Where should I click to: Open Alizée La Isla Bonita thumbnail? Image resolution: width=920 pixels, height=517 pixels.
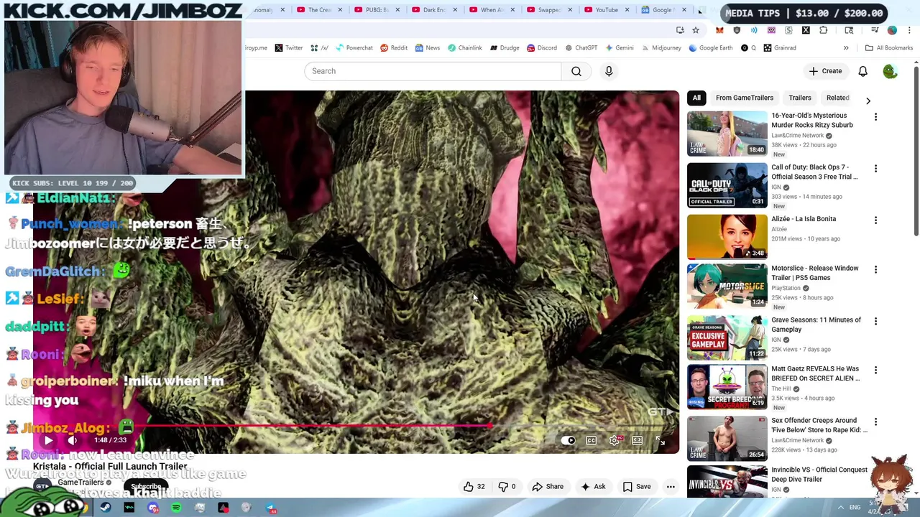(x=727, y=237)
